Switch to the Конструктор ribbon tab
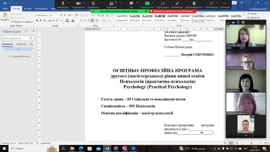This screenshot has height=152, width=270. pyautogui.click(x=41, y=8)
